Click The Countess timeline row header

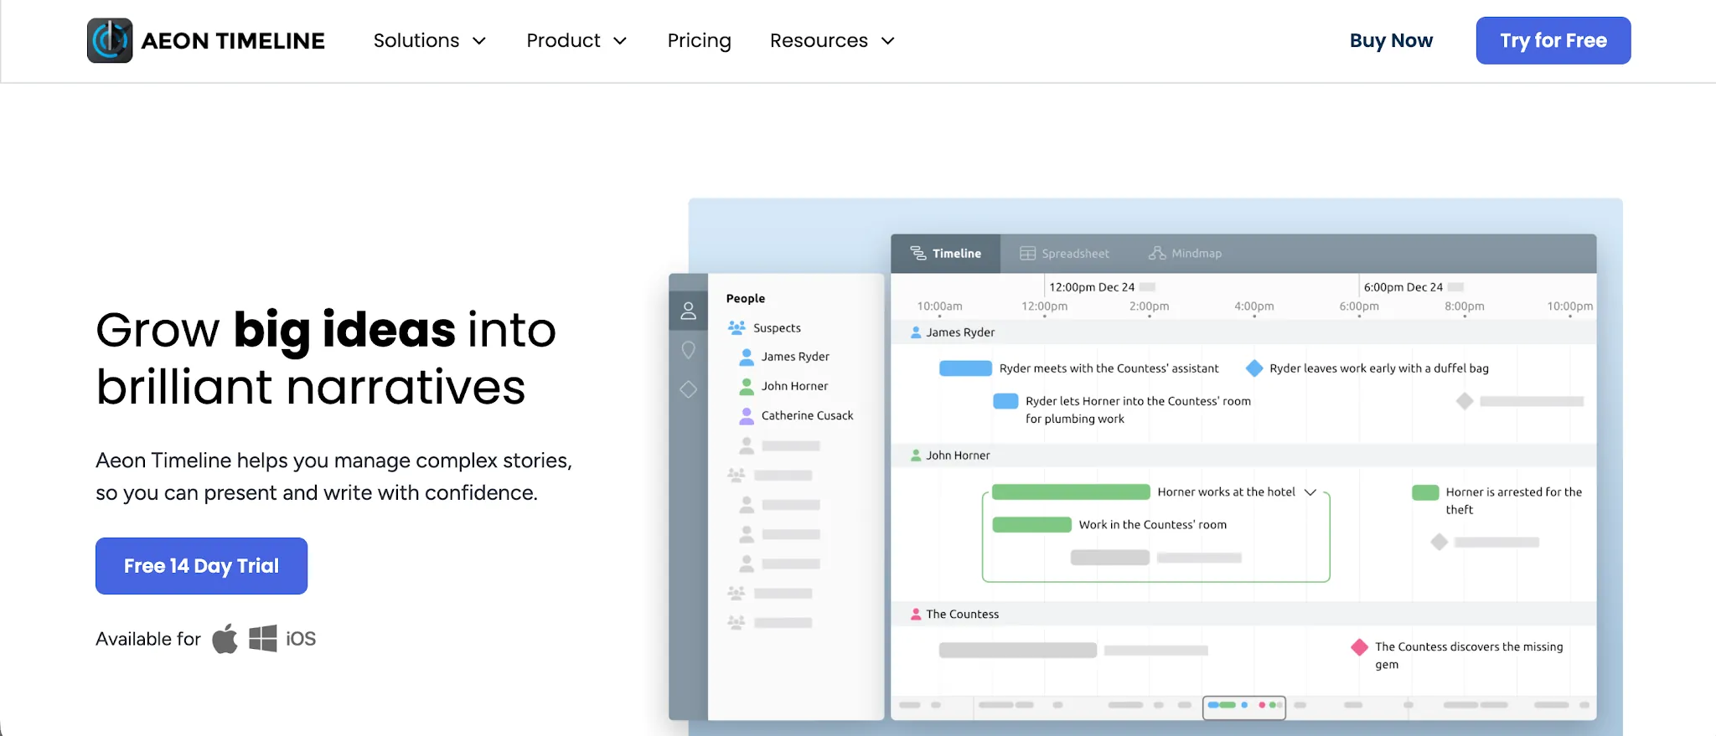click(x=1243, y=614)
